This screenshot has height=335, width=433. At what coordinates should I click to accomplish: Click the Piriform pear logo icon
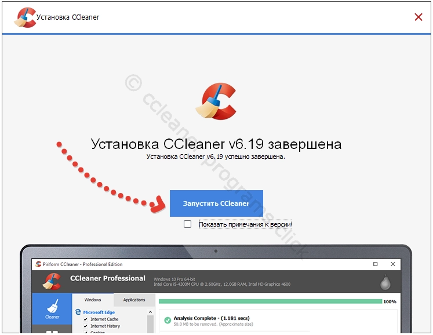tap(384, 282)
